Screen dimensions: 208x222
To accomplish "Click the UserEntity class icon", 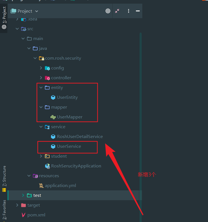I will [x=53, y=97].
